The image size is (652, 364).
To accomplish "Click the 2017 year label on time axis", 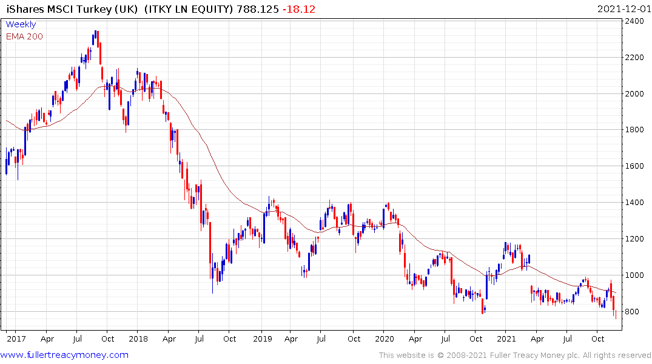I will tap(16, 339).
